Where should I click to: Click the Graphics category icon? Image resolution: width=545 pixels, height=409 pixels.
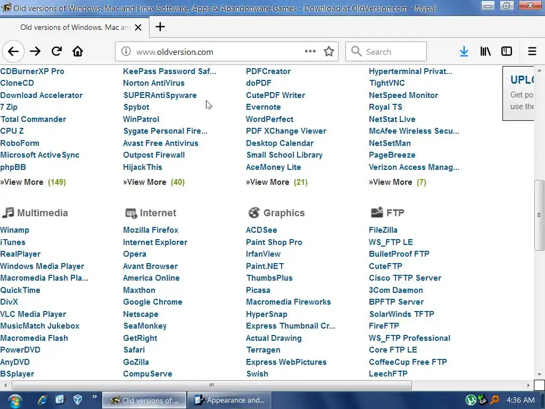point(254,212)
